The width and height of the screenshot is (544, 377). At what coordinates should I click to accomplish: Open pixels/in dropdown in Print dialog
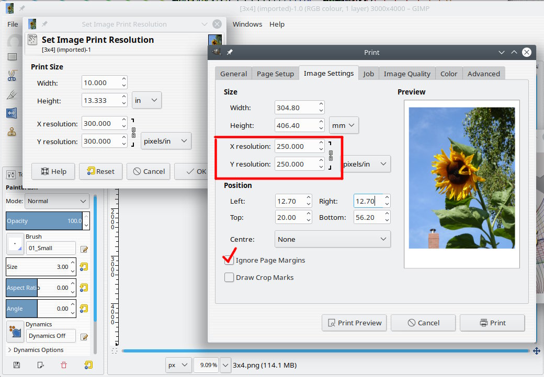(366, 164)
